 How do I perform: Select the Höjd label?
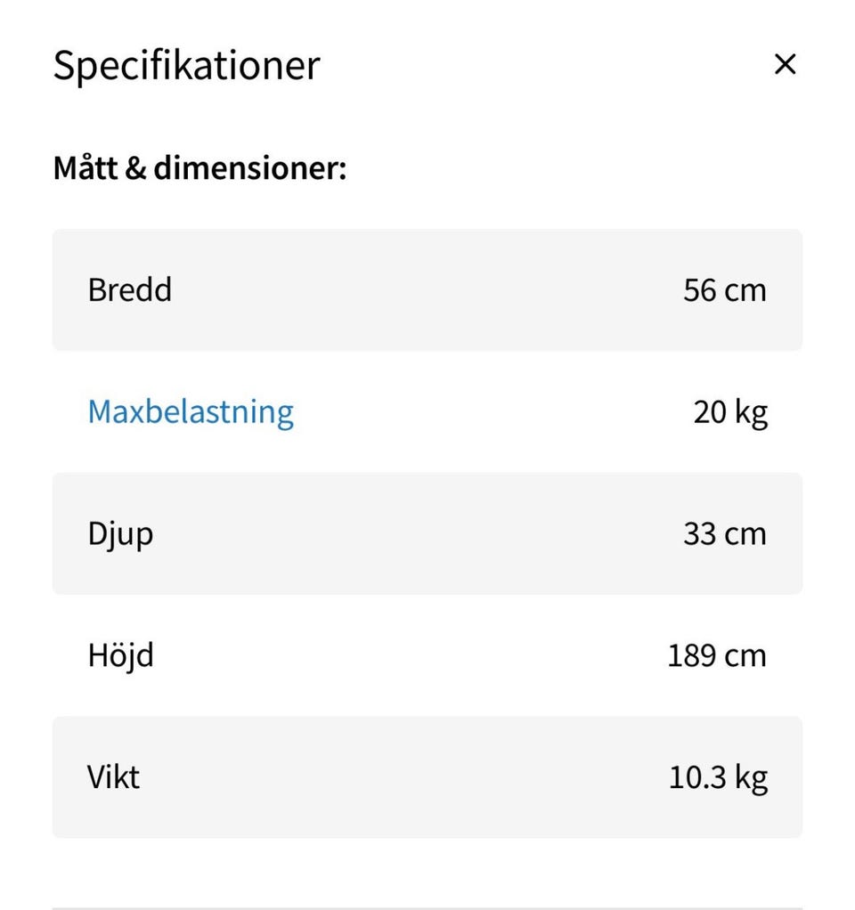tap(120, 656)
